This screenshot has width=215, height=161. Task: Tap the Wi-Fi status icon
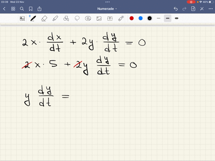pos(201,2)
